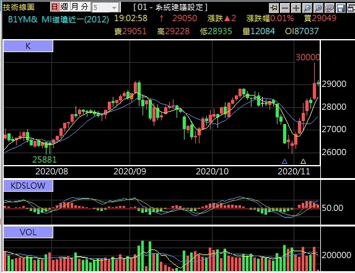This screenshot has height=273, width=355.
Task: Switch to the 分 minute period
Action: [85, 7]
